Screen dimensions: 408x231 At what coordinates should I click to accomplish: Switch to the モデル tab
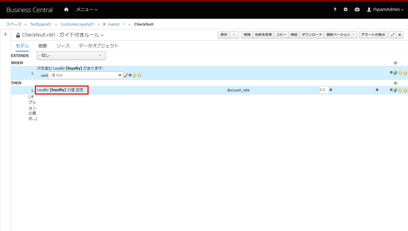[x=22, y=46]
